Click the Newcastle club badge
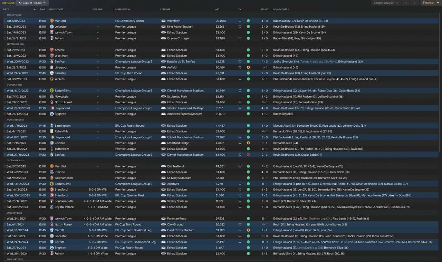Image resolution: width=442 pixels, height=262 pixels. [51, 97]
